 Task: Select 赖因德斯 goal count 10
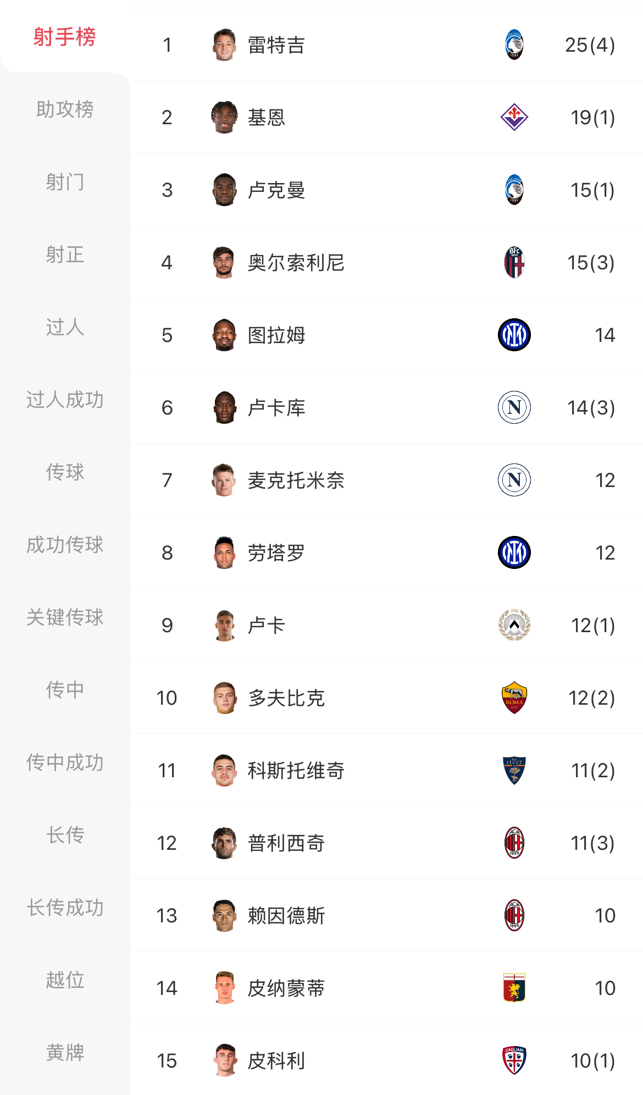click(x=605, y=916)
